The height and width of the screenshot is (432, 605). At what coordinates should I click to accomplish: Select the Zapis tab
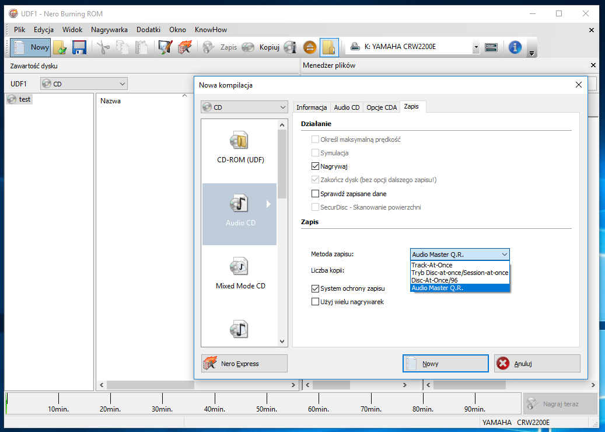[x=412, y=107]
